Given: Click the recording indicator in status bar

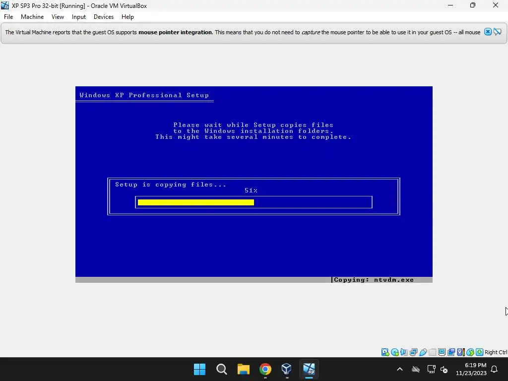Looking at the screenshot, I should (x=451, y=352).
